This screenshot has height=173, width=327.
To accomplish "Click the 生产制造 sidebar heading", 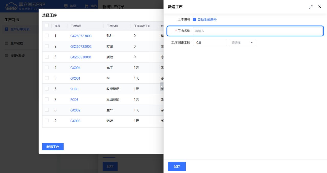I will click(x=12, y=20).
